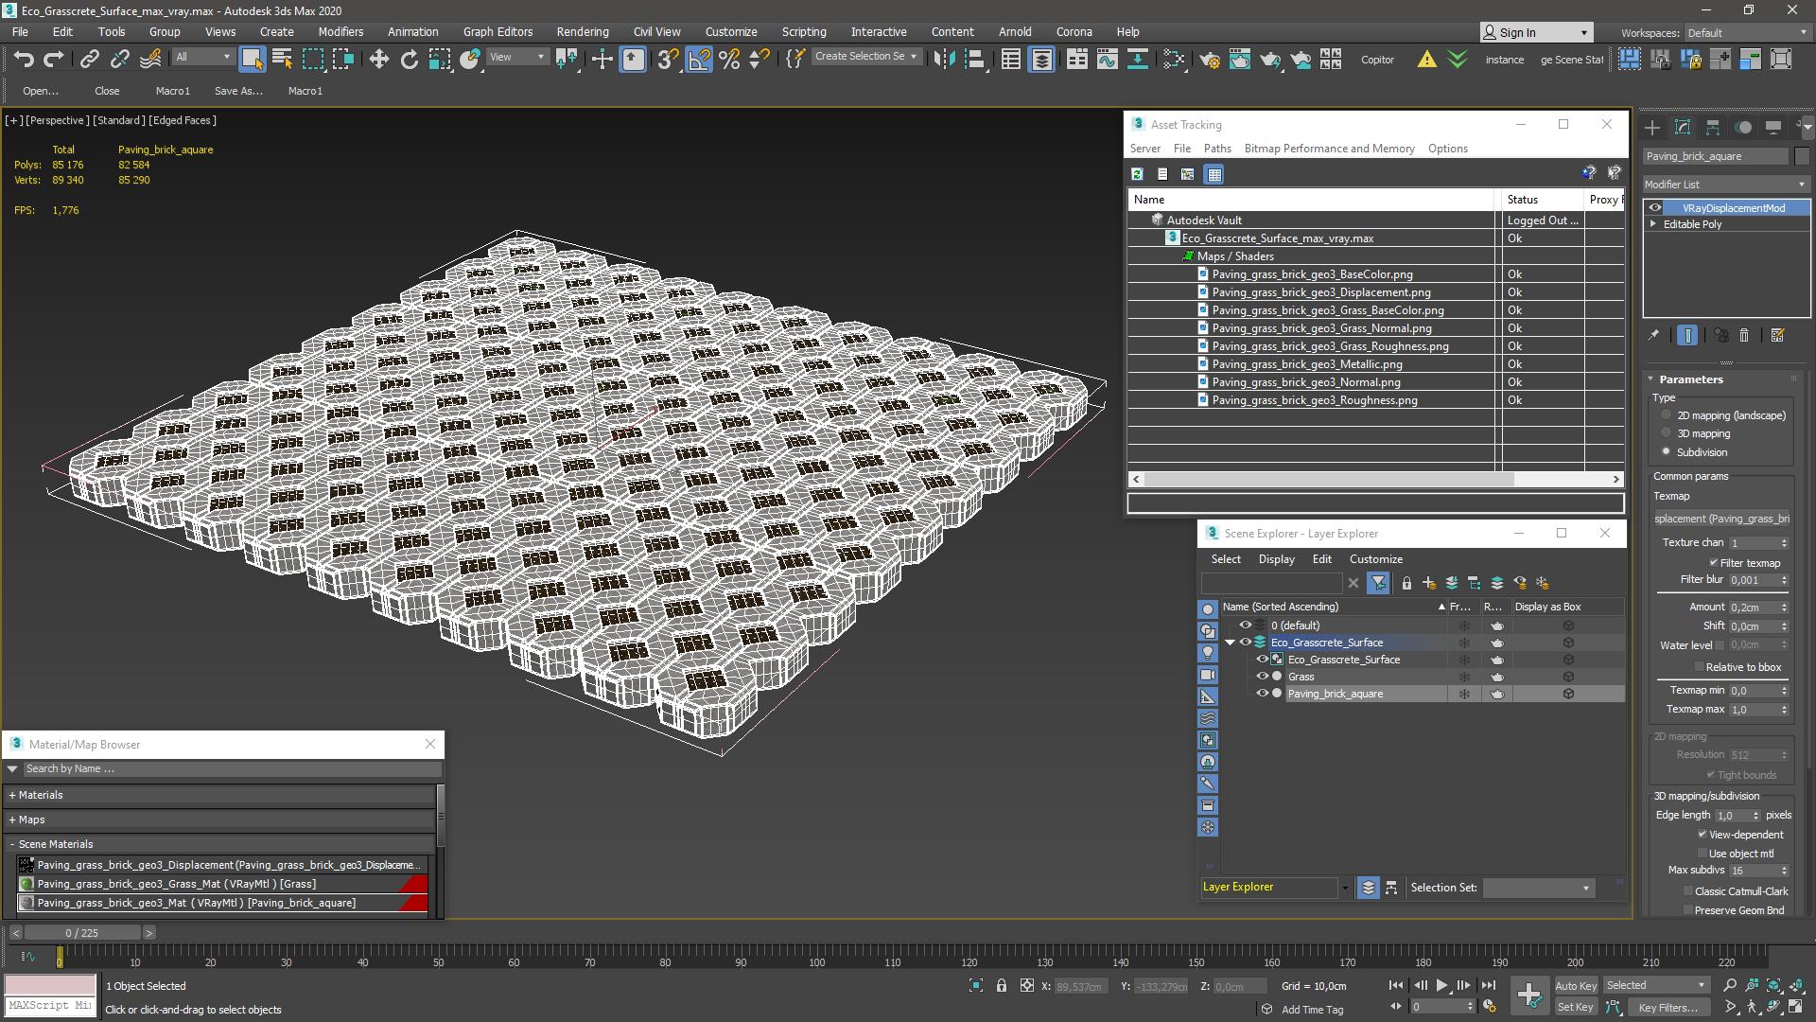Open the Motion panel tab
The width and height of the screenshot is (1816, 1022).
coord(1743,128)
